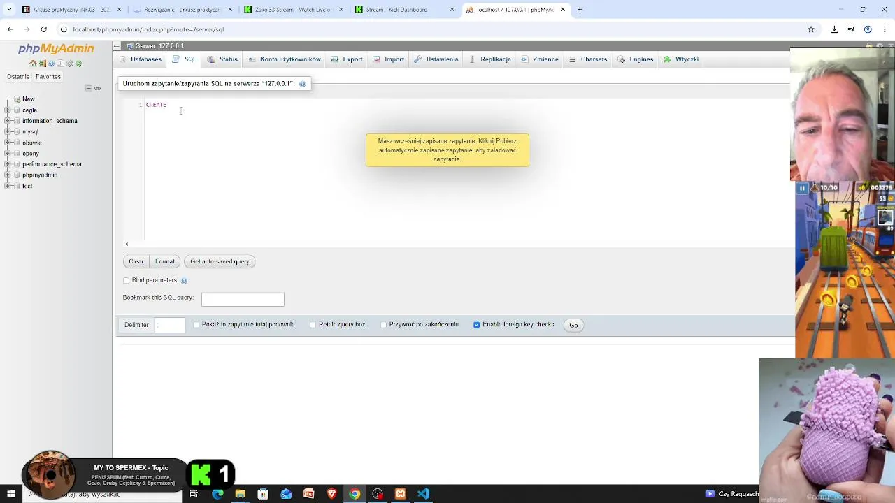Open the phpMyAdmin documentation globe icon
Viewport: 895px width, 503px height.
(51, 64)
